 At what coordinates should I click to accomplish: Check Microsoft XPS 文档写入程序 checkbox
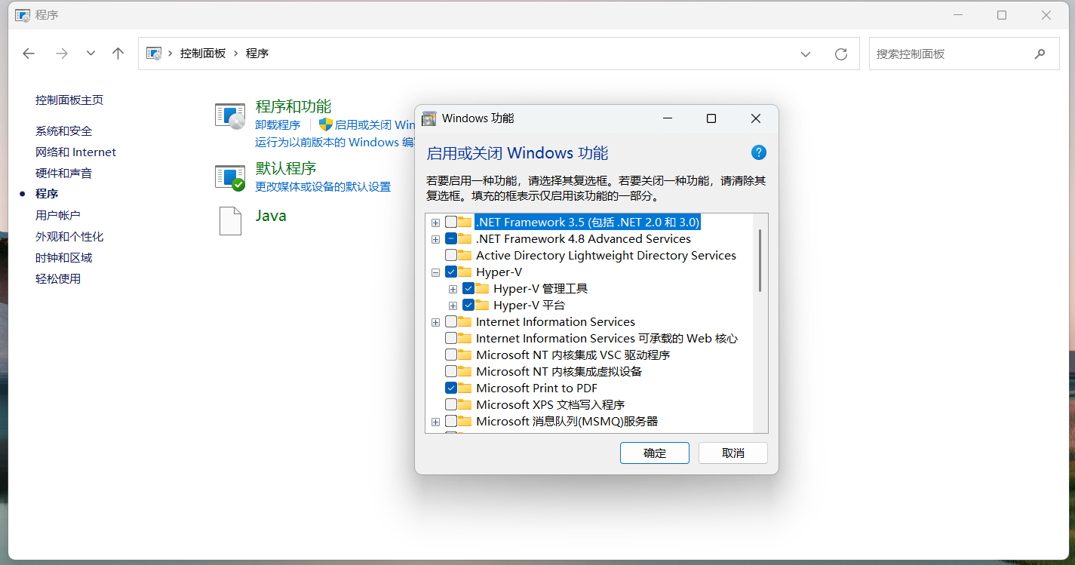coord(450,404)
